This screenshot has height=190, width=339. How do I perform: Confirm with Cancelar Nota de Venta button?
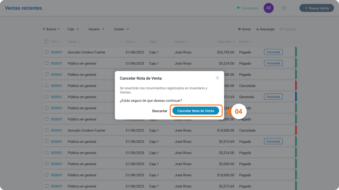[196, 111]
